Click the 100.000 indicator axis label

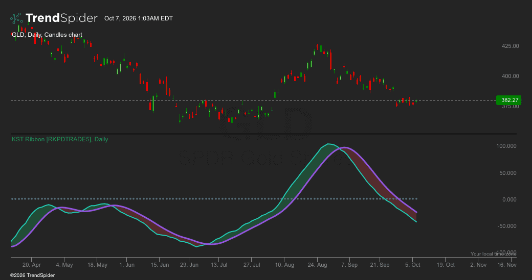507,146
